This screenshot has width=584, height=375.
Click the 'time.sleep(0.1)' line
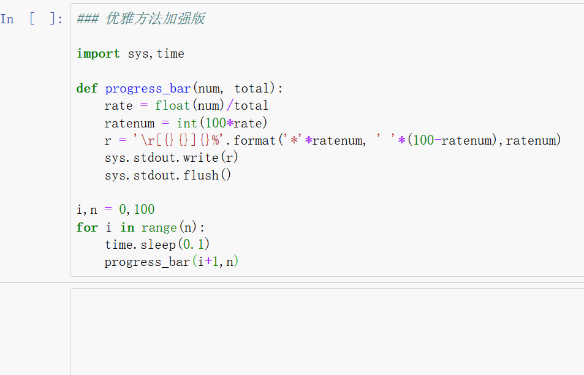coord(157,244)
